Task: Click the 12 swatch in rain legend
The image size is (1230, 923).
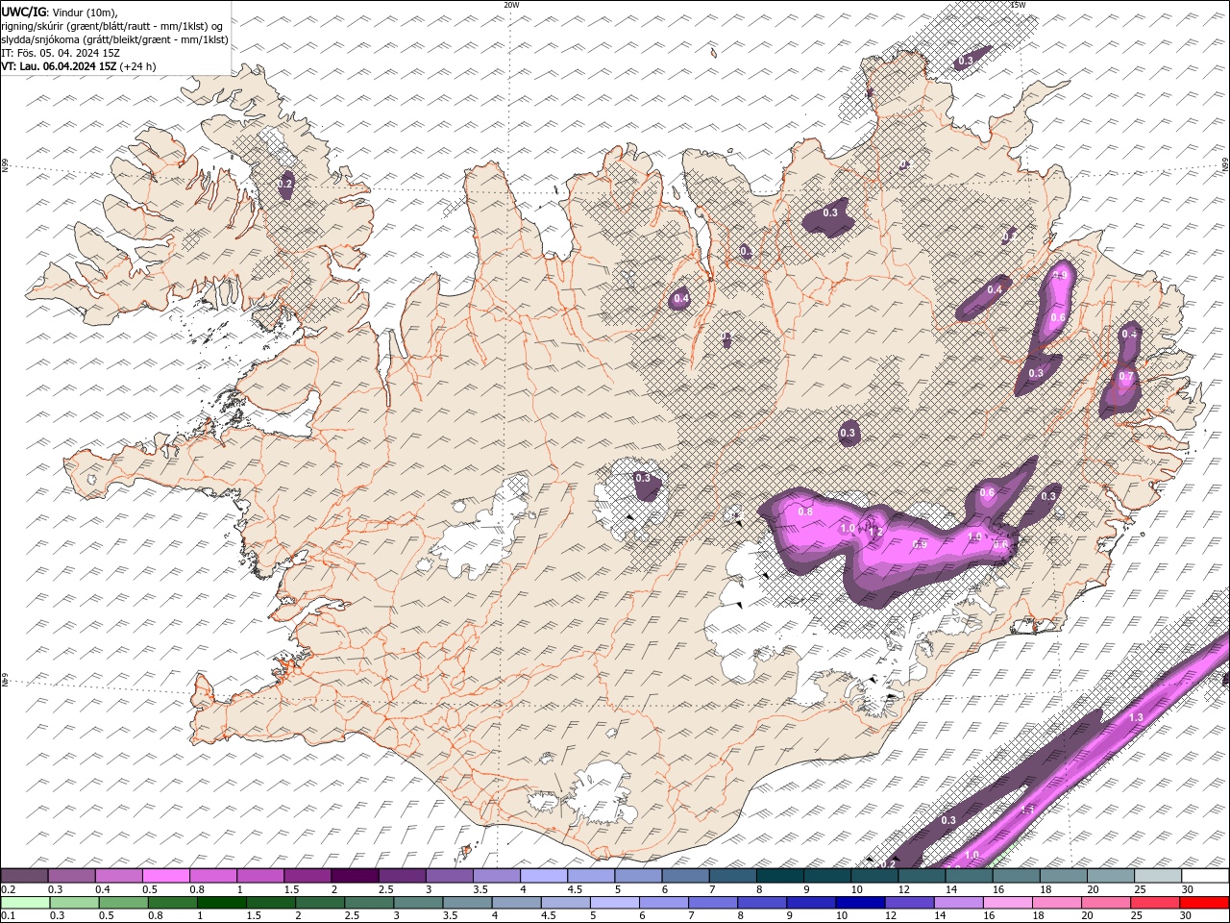Action: [909, 903]
